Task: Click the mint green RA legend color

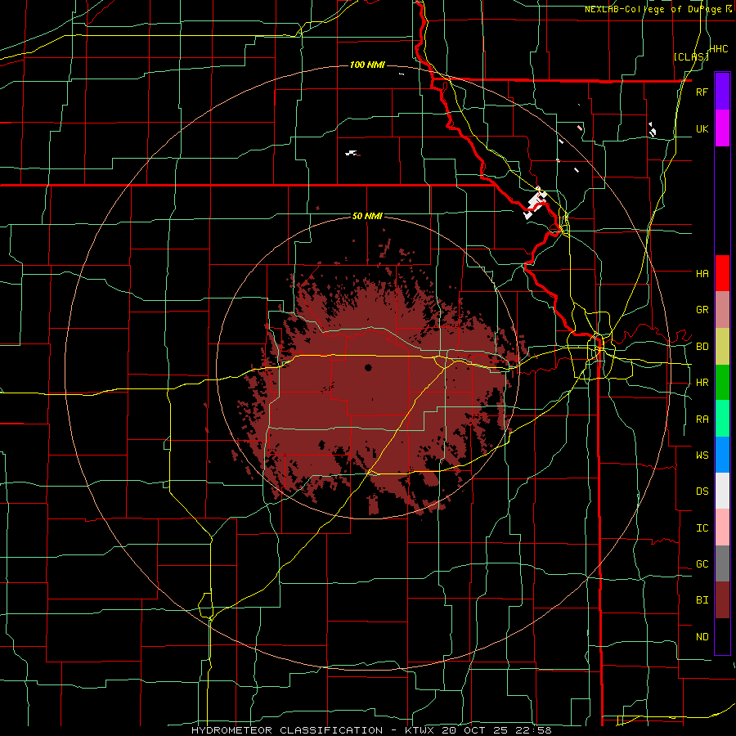Action: (x=722, y=419)
